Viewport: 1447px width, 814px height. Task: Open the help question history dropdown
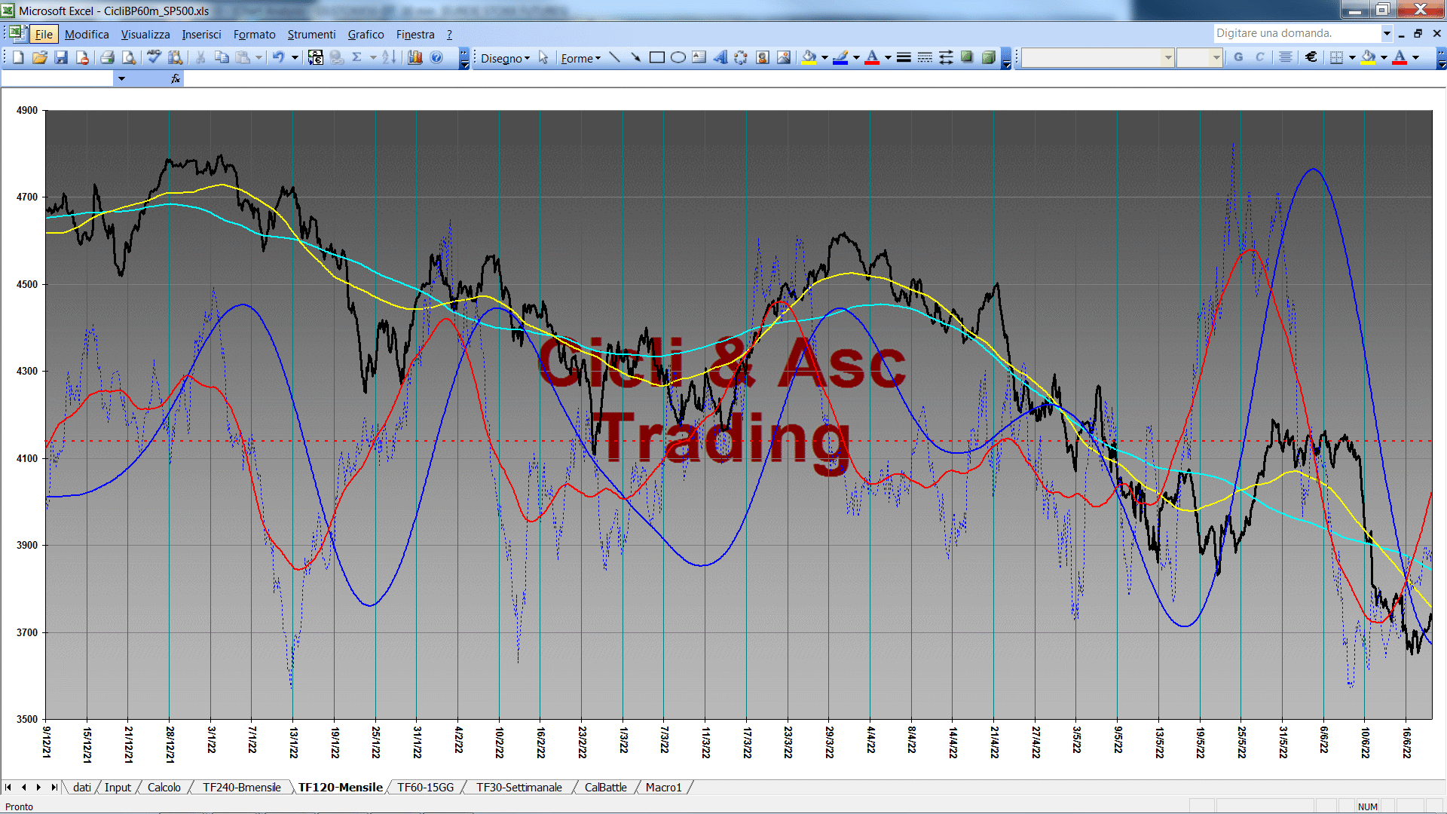point(1387,33)
